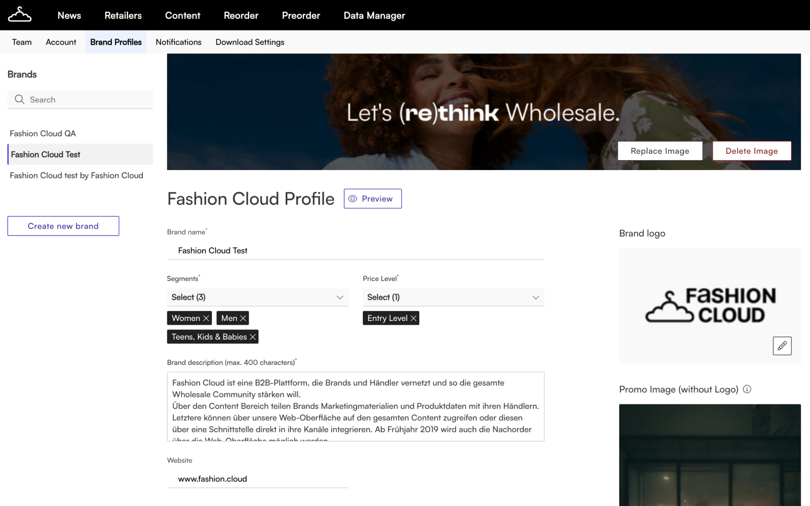Open the Retailers menu
The height and width of the screenshot is (506, 810).
click(123, 15)
